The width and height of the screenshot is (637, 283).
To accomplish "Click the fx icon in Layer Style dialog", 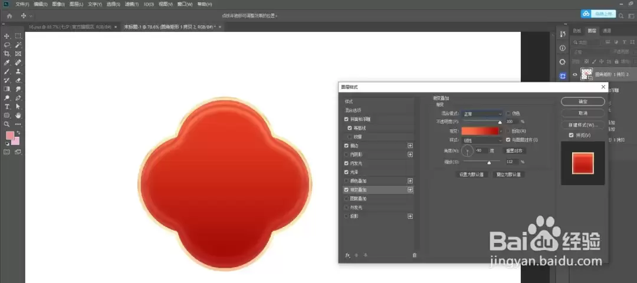I will pos(347,255).
